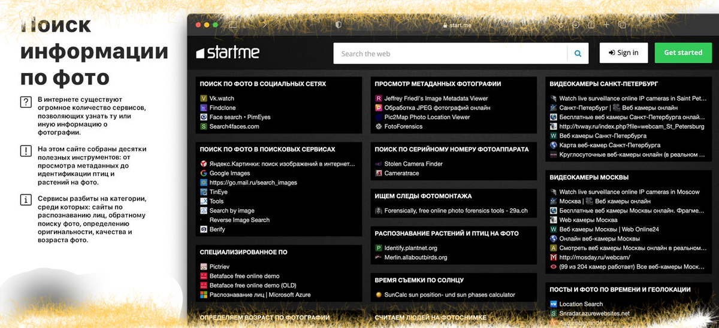The height and width of the screenshot is (328, 719).
Task: Open the go.mail.ru search_images link
Action: click(253, 183)
